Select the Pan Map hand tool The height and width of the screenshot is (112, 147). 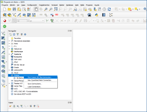click(x=36, y=9)
